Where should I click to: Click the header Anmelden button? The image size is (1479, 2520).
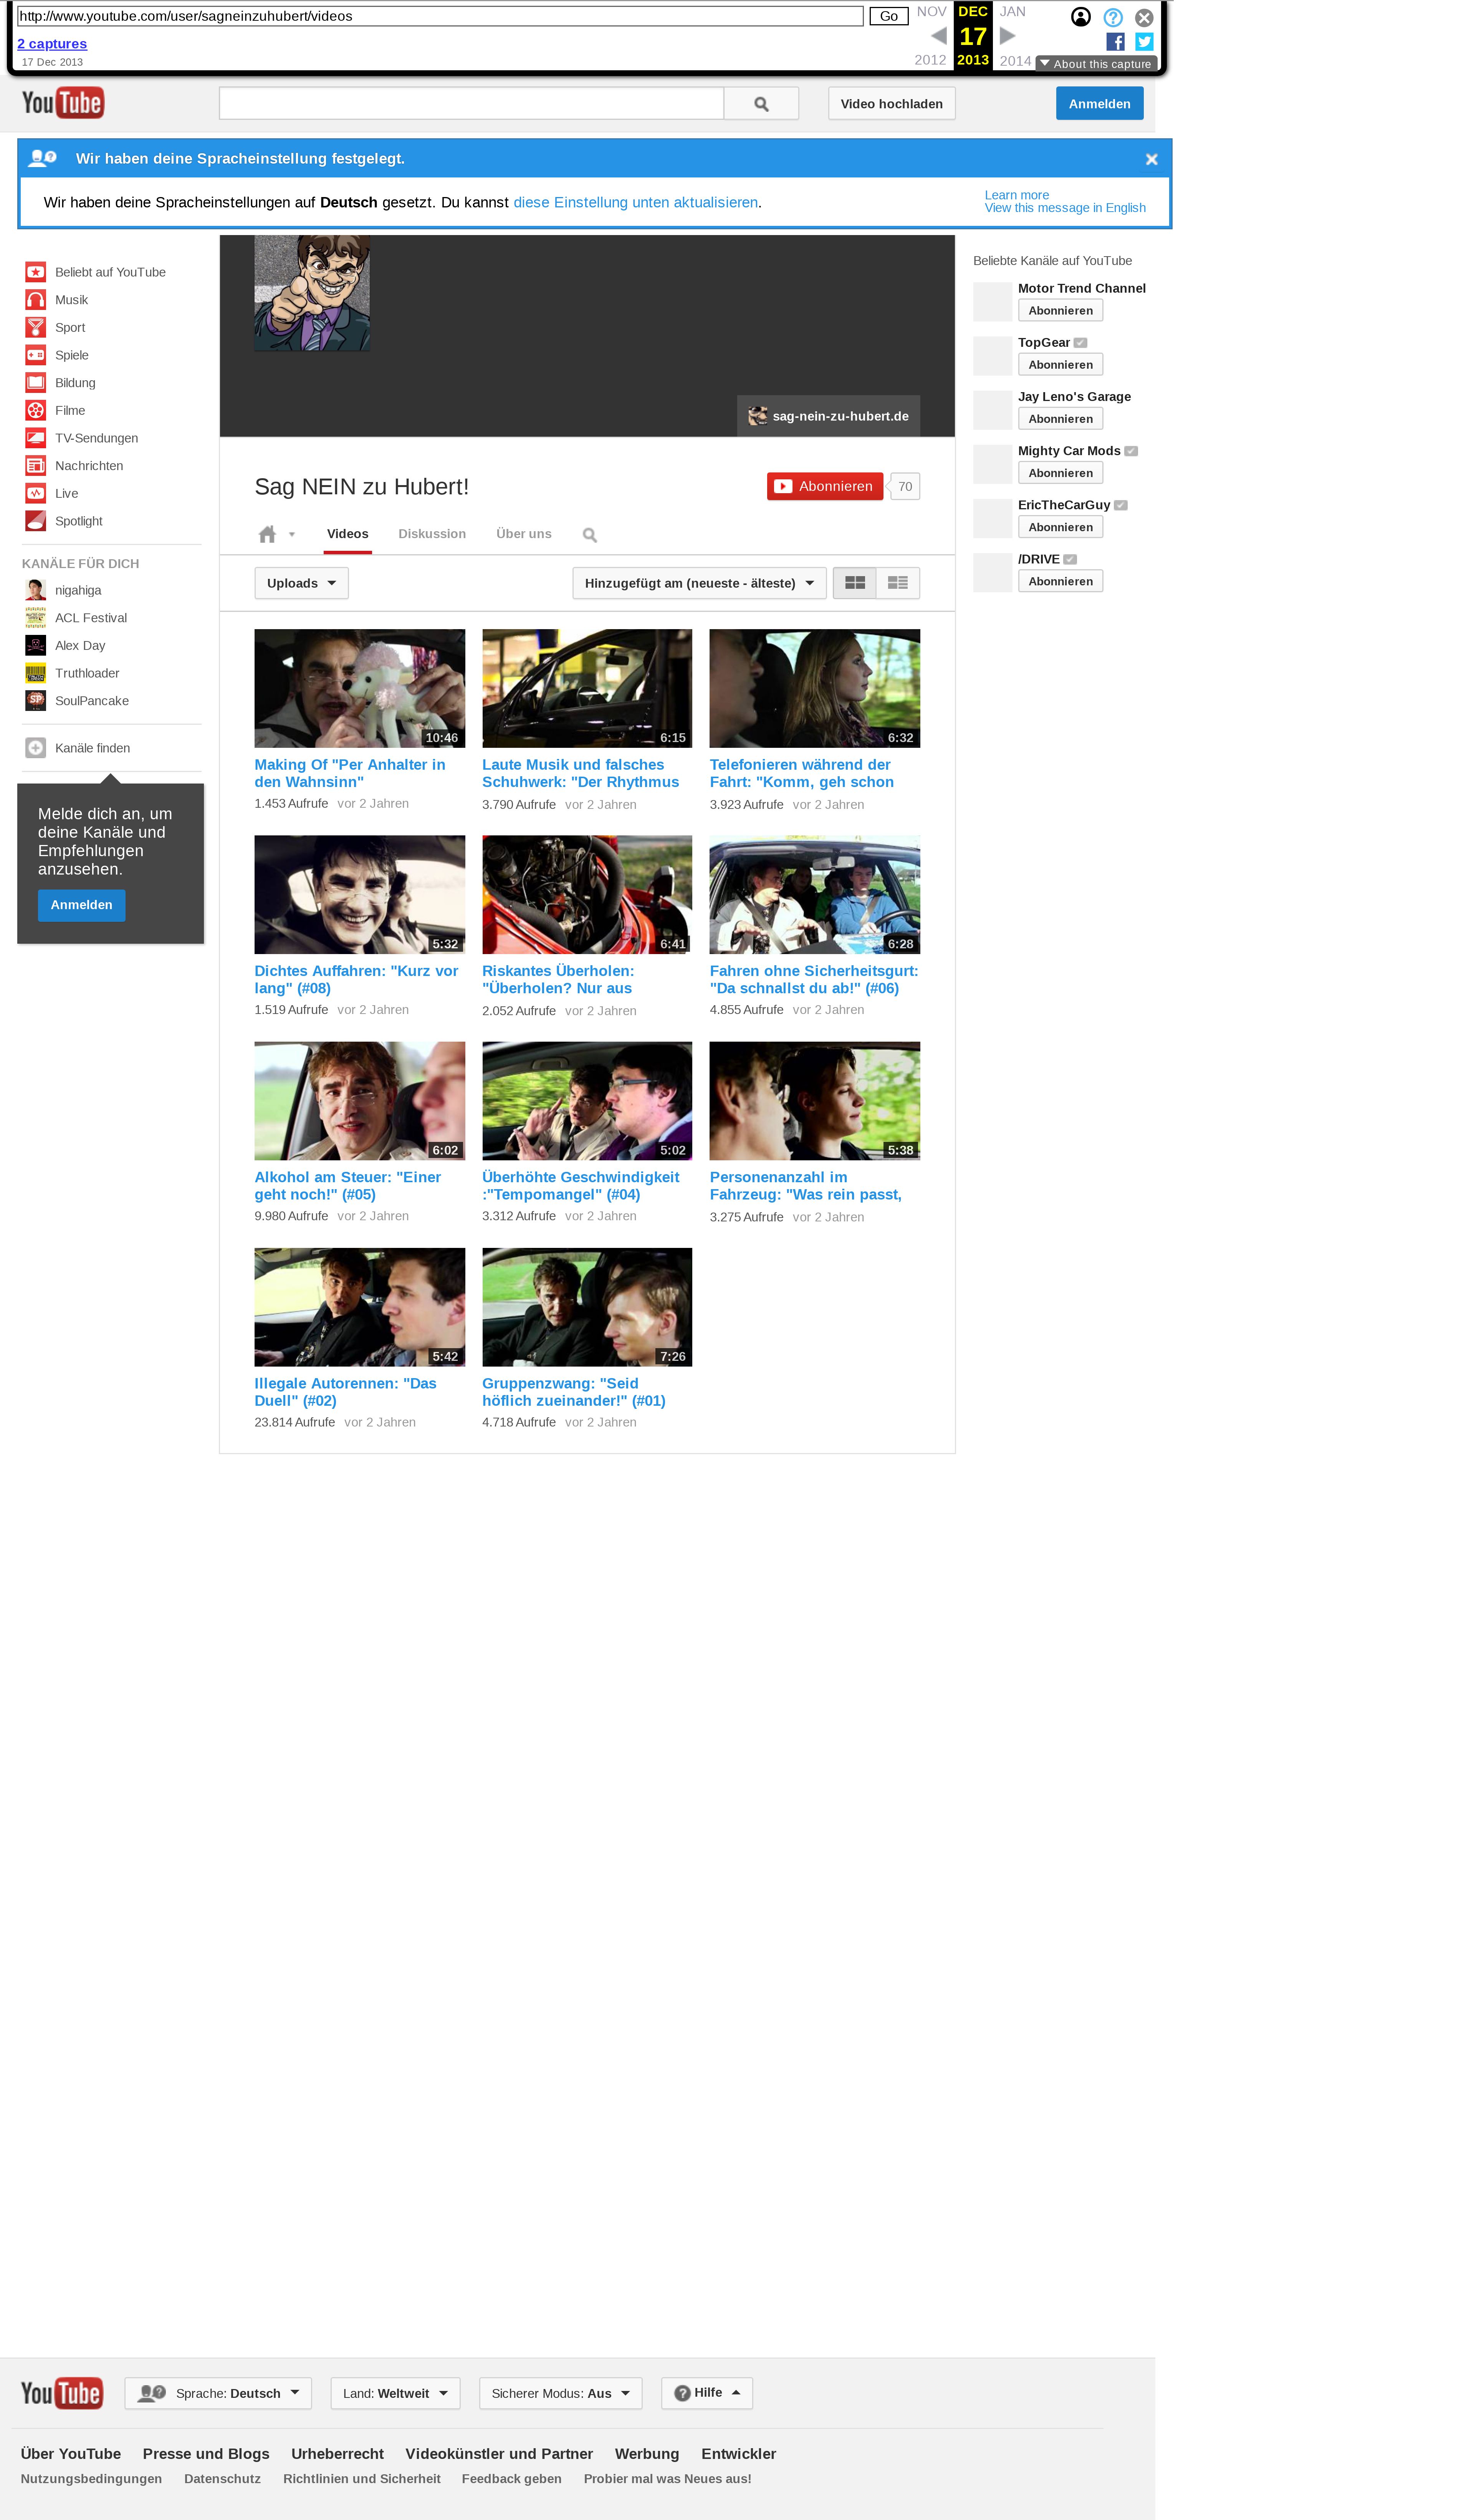coord(1099,103)
